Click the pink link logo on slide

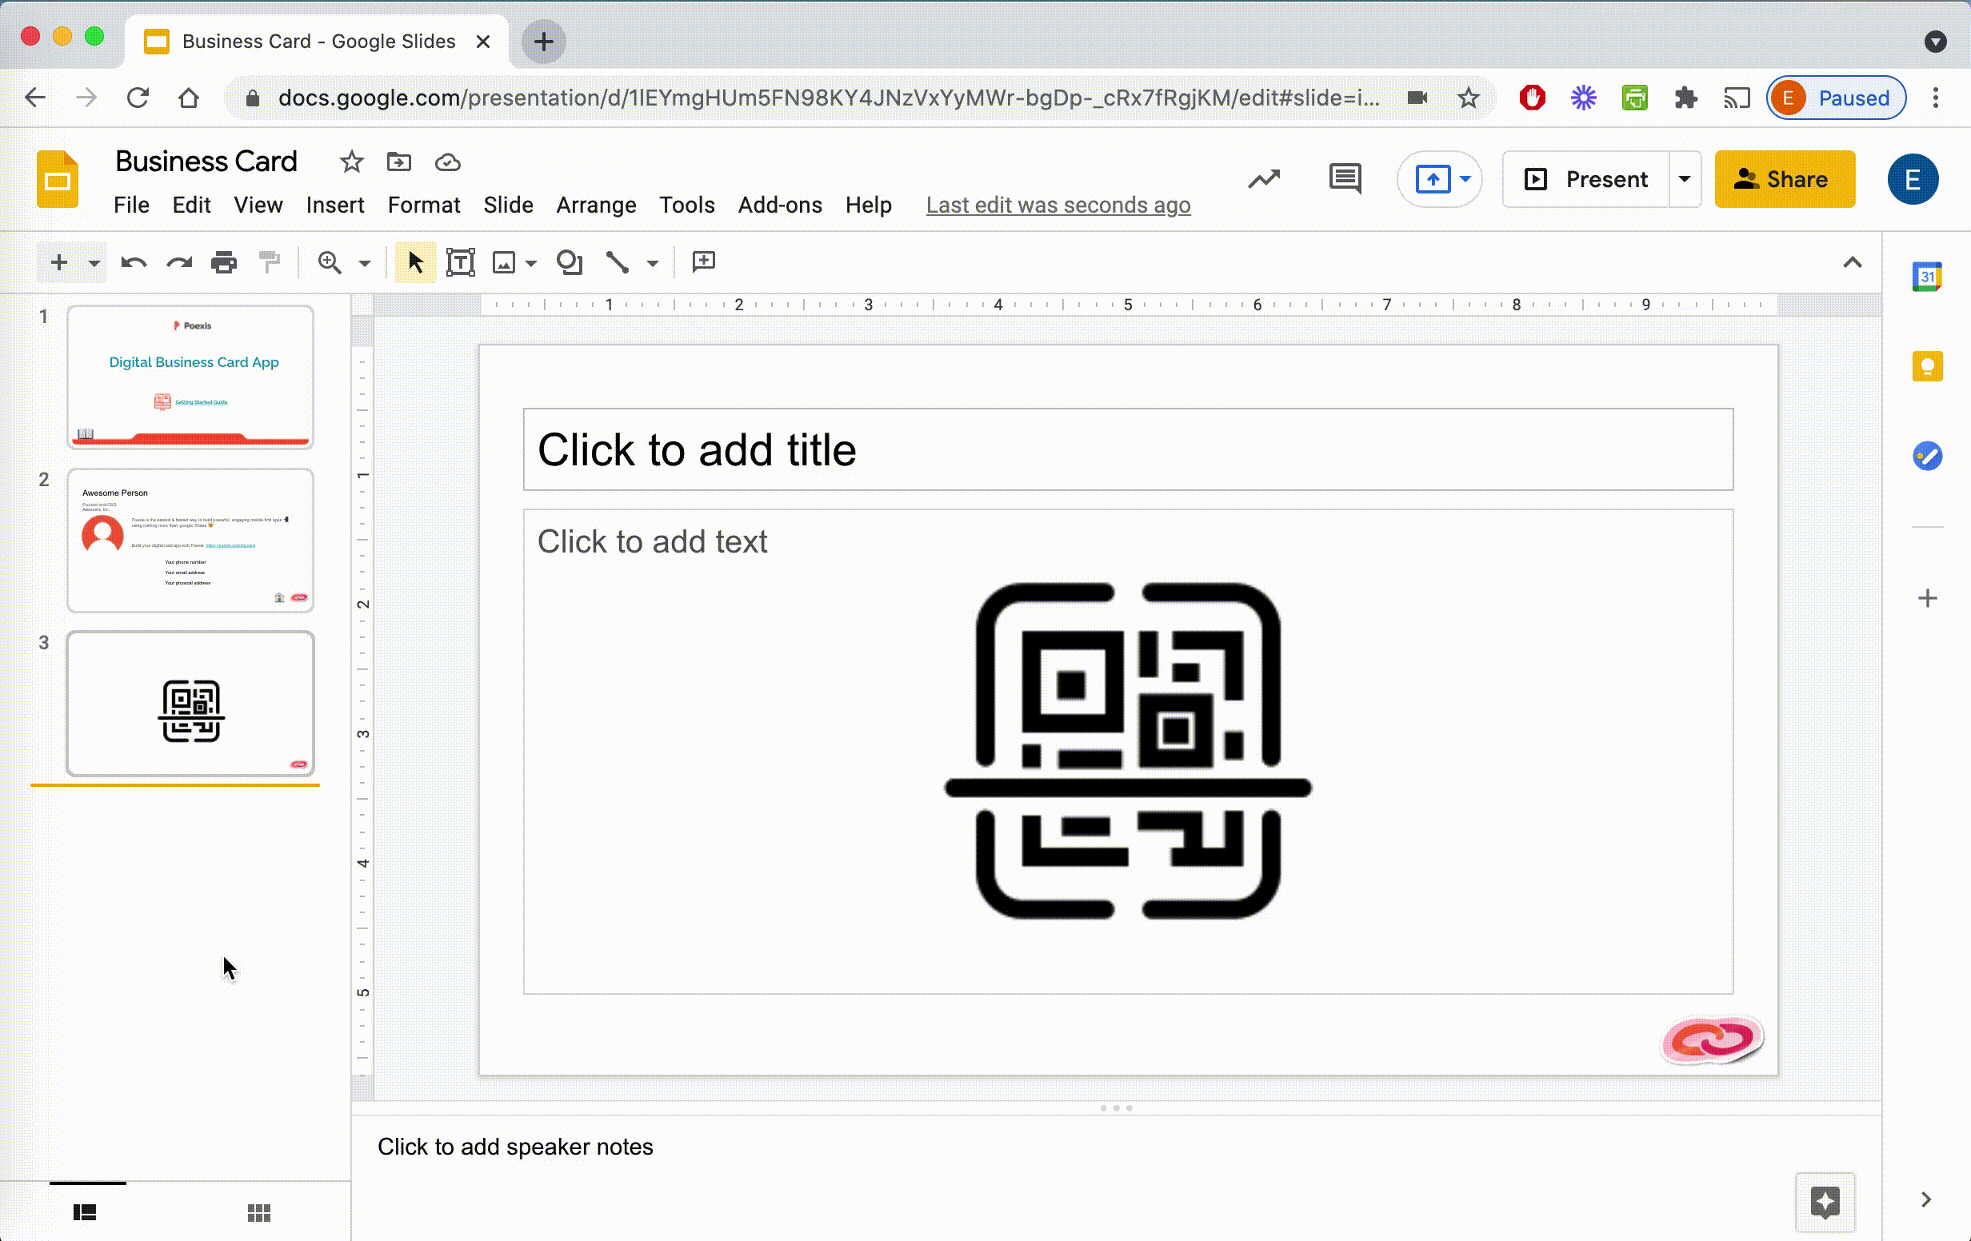point(1712,1039)
